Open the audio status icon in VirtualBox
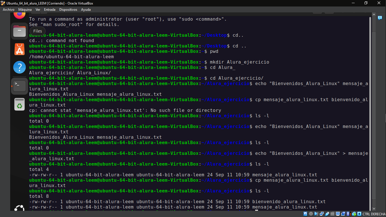386x217 pixels. click(316, 214)
